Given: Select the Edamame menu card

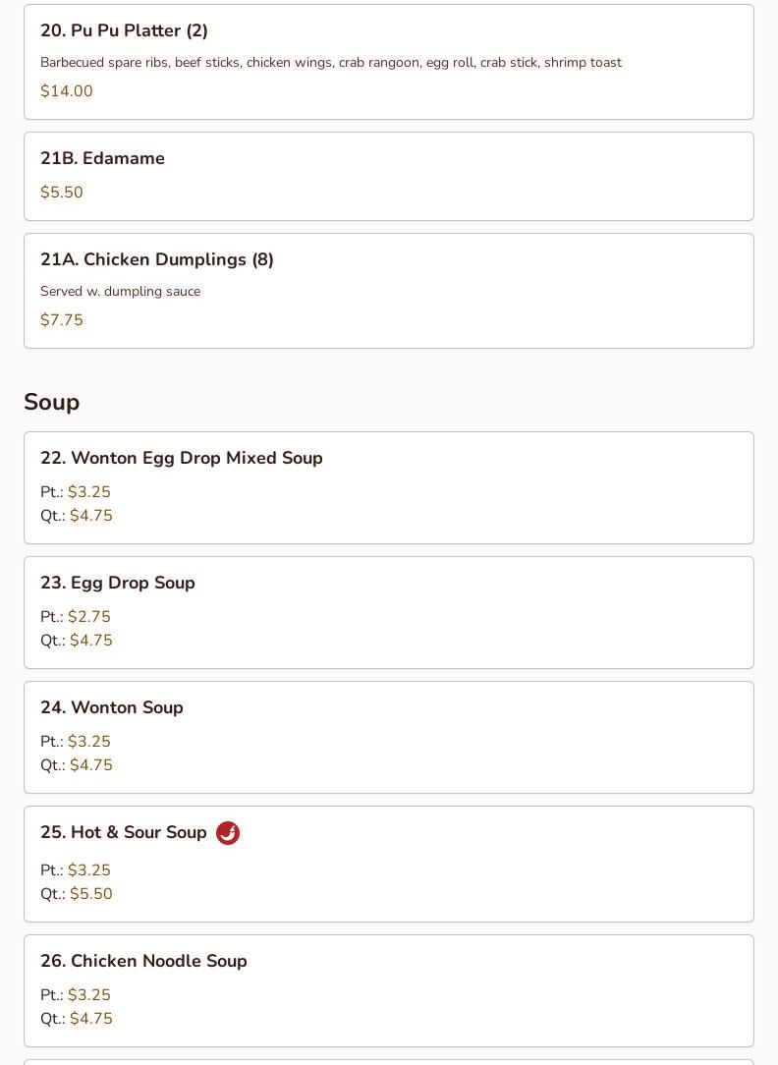Looking at the screenshot, I should tap(388, 176).
